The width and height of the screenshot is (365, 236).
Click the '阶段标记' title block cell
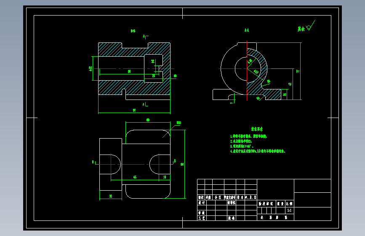[x=266, y=204]
